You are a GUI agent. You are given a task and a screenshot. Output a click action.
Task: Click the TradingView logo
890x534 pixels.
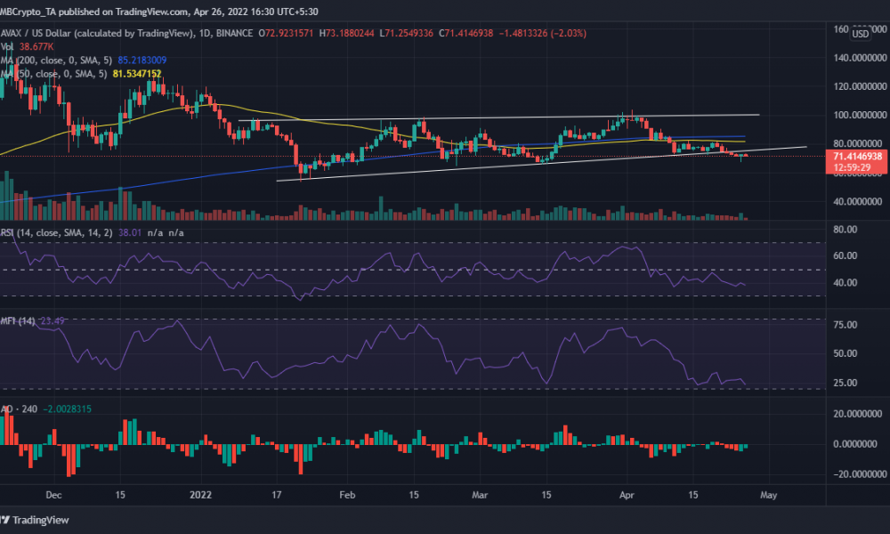[34, 520]
